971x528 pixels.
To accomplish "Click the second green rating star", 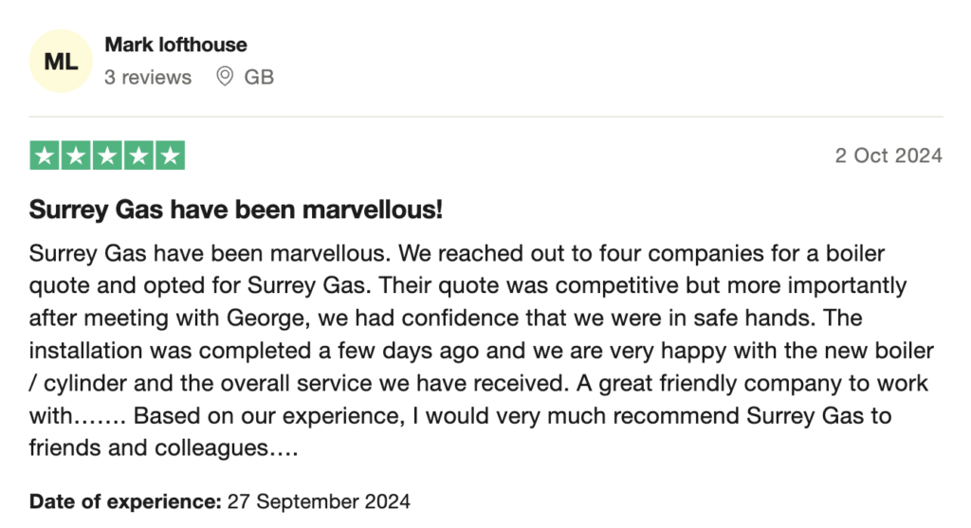I will pos(76,155).
